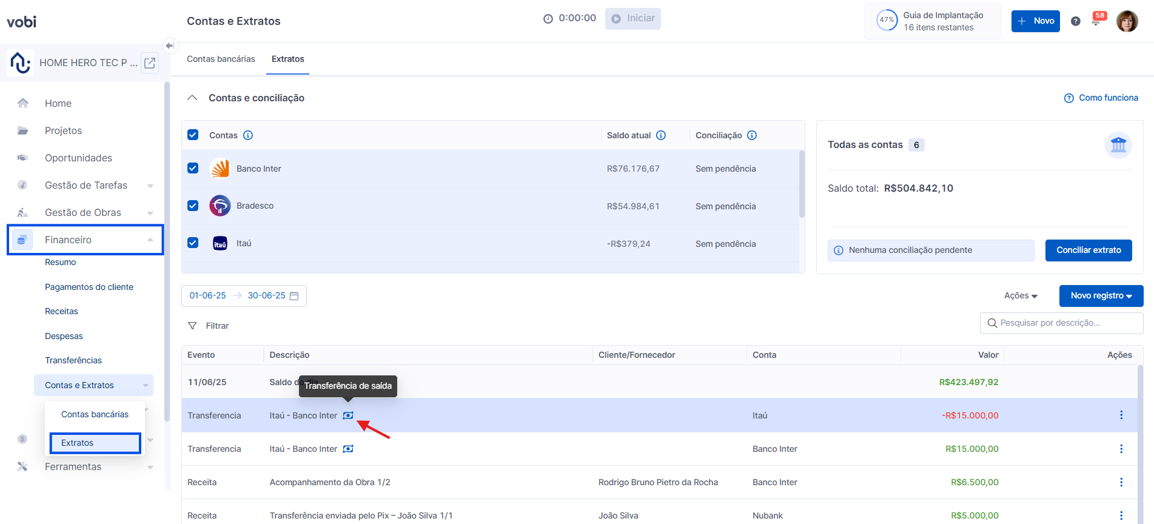
Task: Click the info icon next to Saldo atual
Action: click(661, 135)
